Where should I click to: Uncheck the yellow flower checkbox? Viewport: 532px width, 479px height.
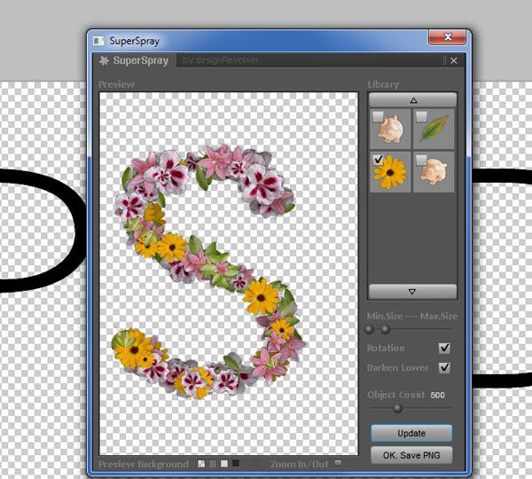click(x=378, y=160)
